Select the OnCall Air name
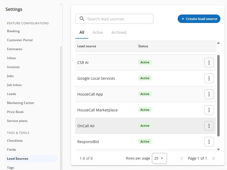The image size is (227, 170). point(86,126)
